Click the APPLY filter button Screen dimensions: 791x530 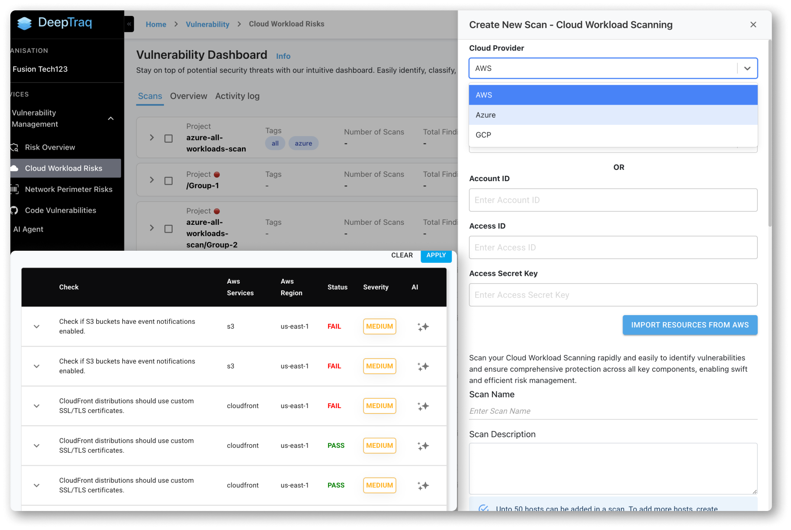click(x=436, y=255)
